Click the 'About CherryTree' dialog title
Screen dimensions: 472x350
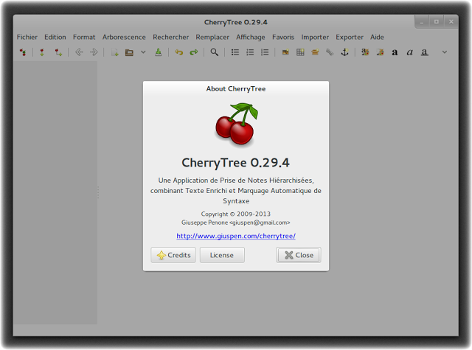tap(236, 88)
